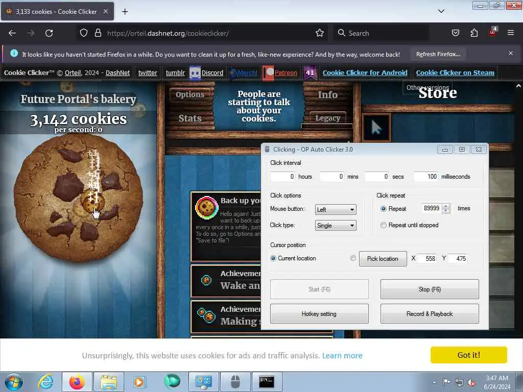This screenshot has width=523, height=392.
Task: Click the Stop (F6) button
Action: point(430,289)
